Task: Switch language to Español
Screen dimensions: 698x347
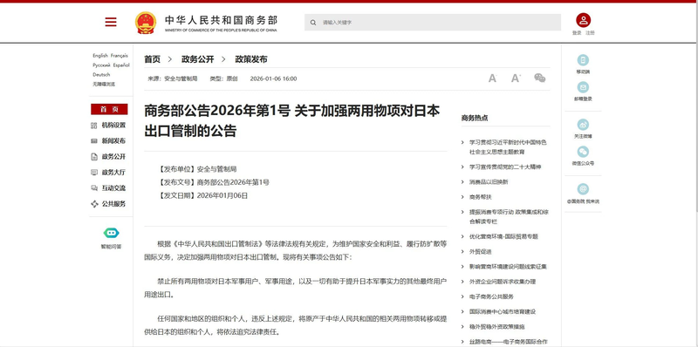Action: [x=121, y=65]
